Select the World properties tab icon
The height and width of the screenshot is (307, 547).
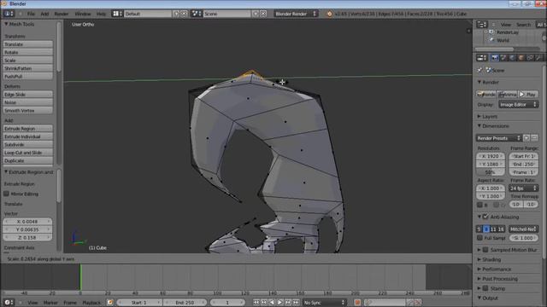[512, 58]
